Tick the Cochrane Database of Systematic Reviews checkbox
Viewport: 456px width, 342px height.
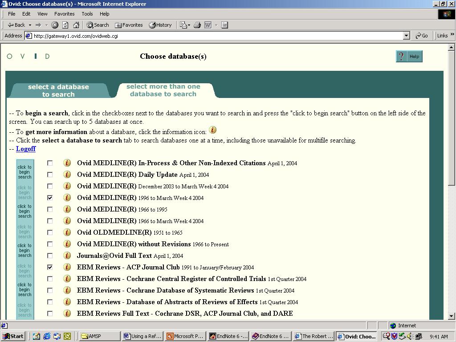[50, 290]
